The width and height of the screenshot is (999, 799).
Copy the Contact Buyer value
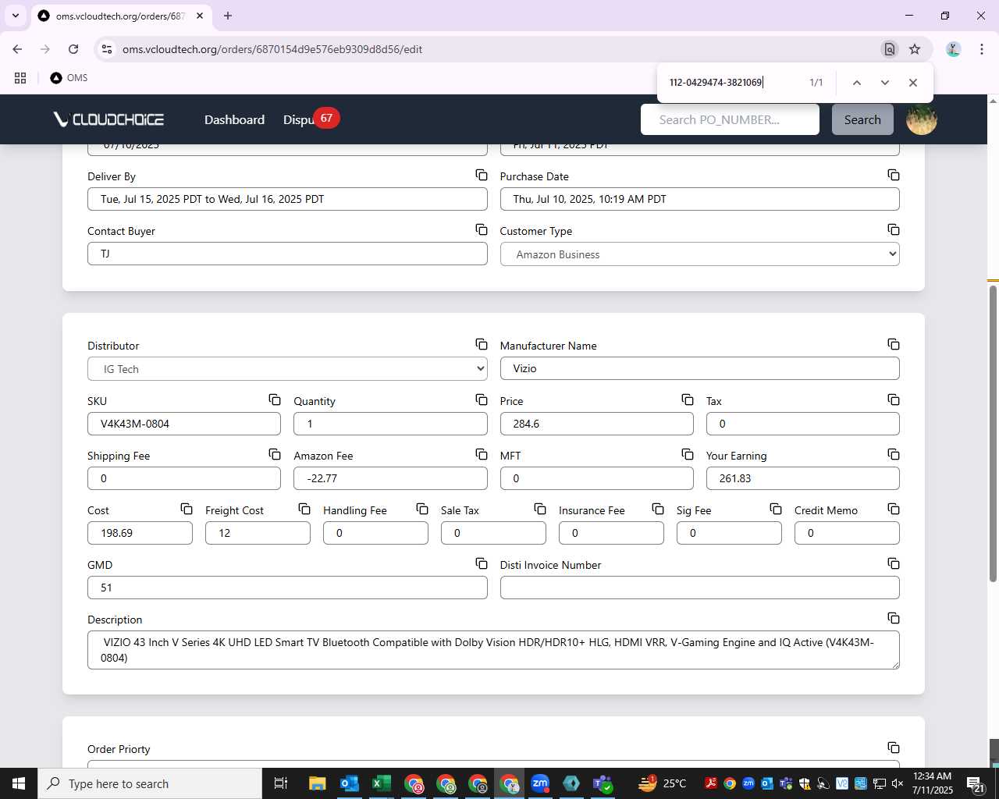click(482, 229)
